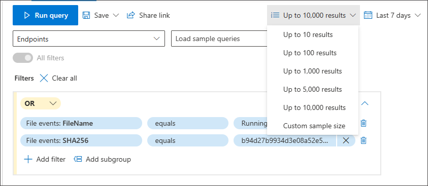Click the play icon in Run query

(x=27, y=15)
